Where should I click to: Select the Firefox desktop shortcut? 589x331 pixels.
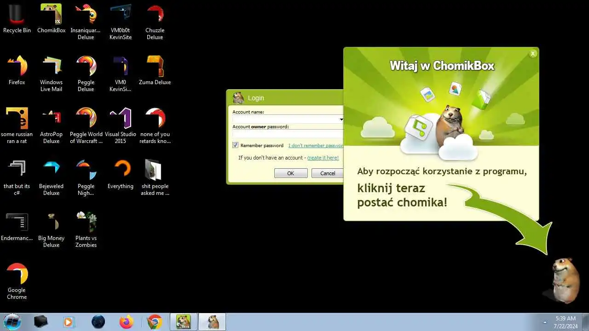point(17,71)
